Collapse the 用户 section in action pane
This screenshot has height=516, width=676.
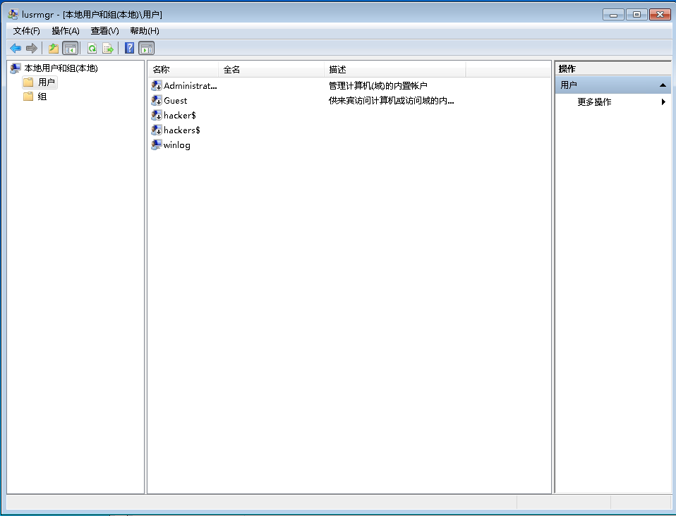(x=663, y=85)
